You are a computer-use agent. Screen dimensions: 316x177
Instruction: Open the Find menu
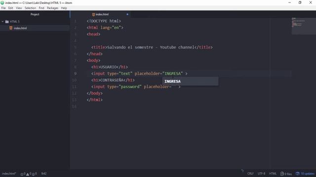[41, 8]
